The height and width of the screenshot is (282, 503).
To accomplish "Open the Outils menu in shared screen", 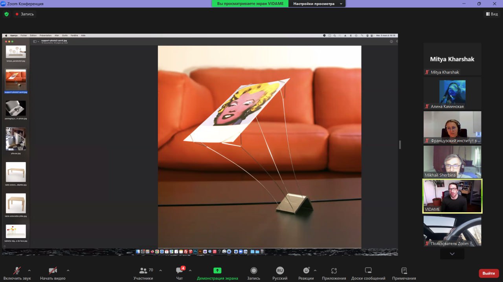I will coord(65,35).
